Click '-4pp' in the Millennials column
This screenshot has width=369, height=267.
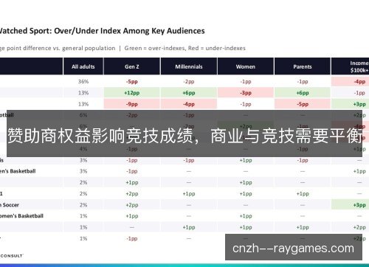tap(189, 104)
